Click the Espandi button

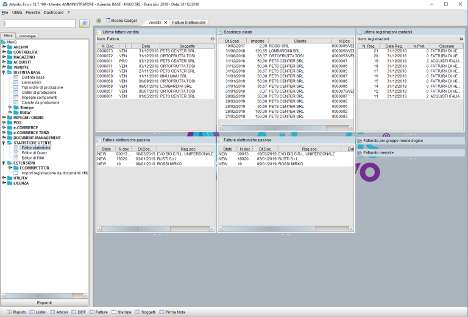(x=44, y=302)
